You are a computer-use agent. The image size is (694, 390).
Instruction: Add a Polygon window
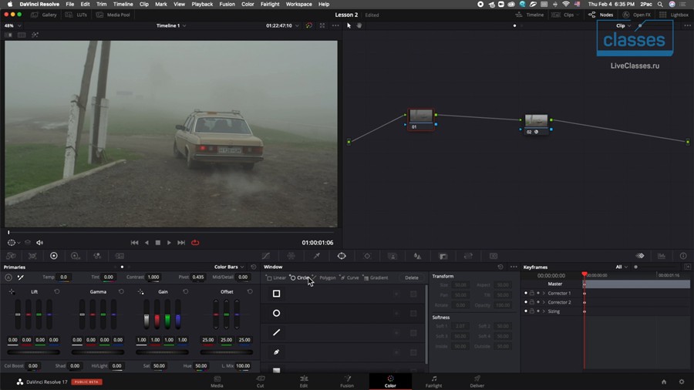coord(324,277)
